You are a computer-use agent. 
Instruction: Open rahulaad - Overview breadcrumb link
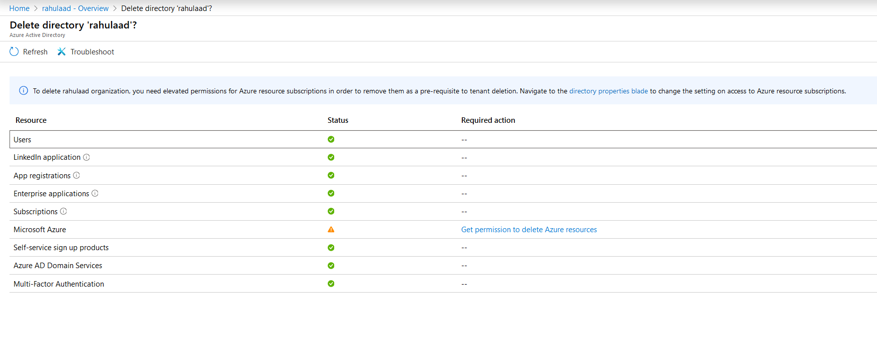[75, 8]
